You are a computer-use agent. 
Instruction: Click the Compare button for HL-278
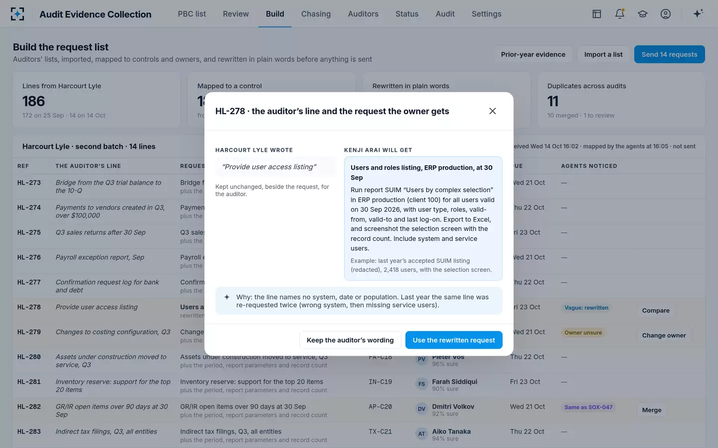point(656,311)
